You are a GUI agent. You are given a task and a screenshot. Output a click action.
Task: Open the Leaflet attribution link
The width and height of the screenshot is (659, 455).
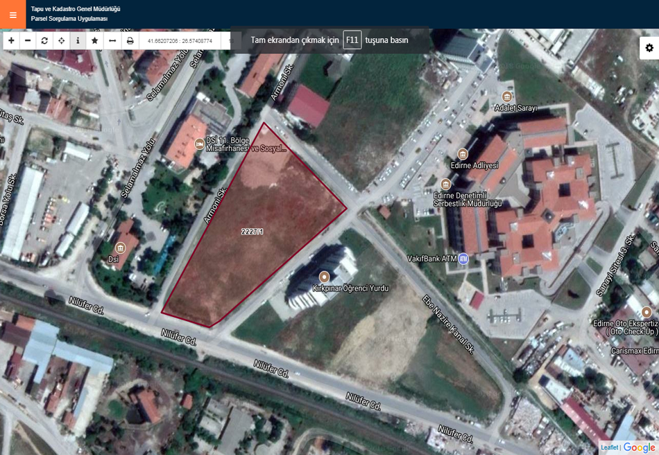(610, 448)
